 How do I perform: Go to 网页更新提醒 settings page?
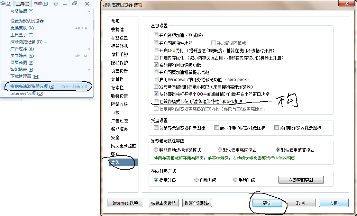123,146
